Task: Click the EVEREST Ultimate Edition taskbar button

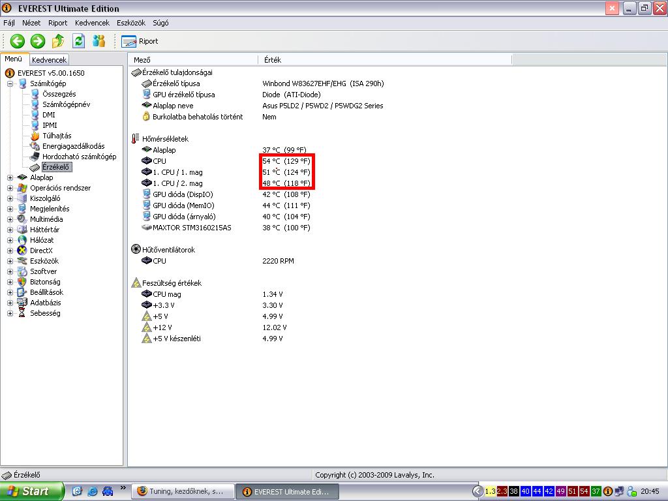Action: coord(288,492)
